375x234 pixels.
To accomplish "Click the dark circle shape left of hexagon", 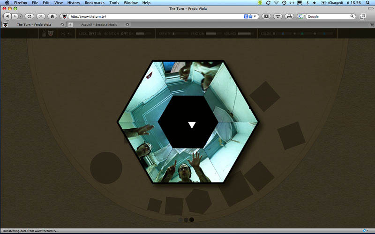I will point(106,168).
